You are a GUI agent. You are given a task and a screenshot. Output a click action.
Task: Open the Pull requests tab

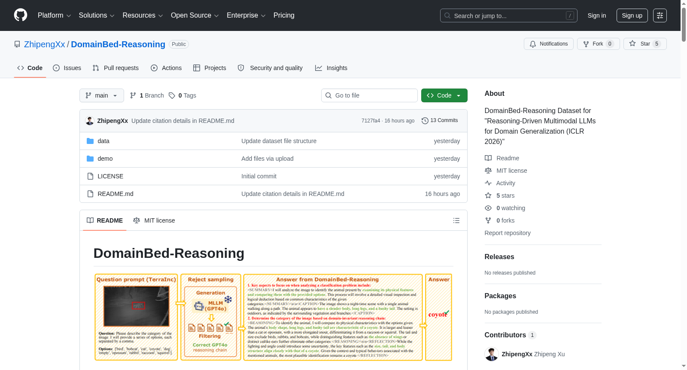tap(116, 68)
